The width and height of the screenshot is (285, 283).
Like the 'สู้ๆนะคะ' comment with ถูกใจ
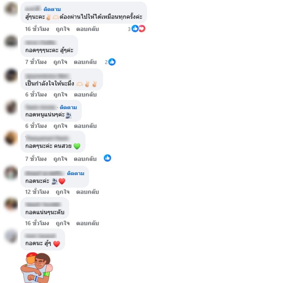click(63, 29)
